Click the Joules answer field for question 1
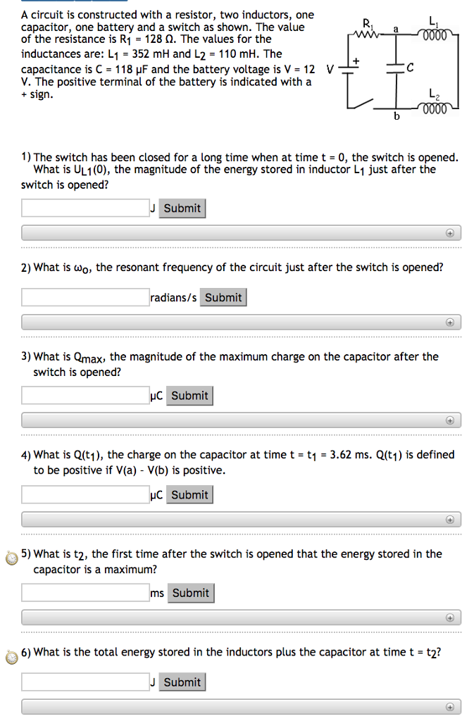This screenshot has width=474, height=721. [x=85, y=208]
